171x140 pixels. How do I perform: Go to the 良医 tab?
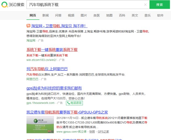(x=97, y=15)
